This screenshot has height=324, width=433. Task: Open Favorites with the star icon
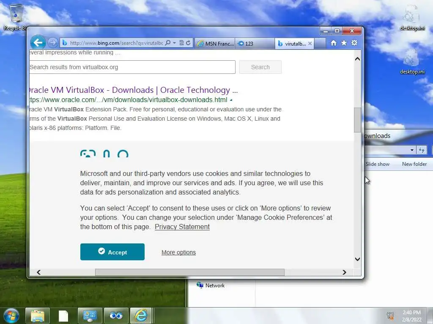coord(344,43)
